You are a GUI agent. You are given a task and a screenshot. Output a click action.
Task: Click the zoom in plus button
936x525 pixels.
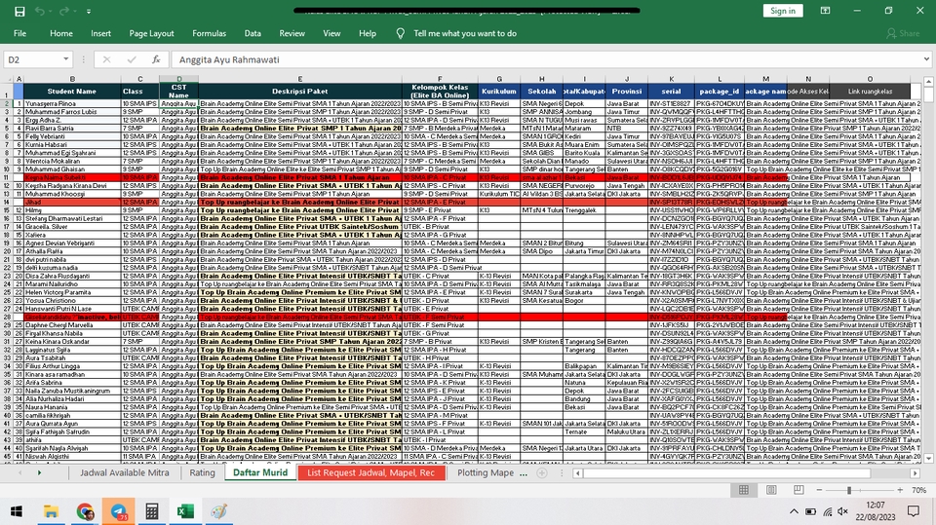click(x=900, y=490)
